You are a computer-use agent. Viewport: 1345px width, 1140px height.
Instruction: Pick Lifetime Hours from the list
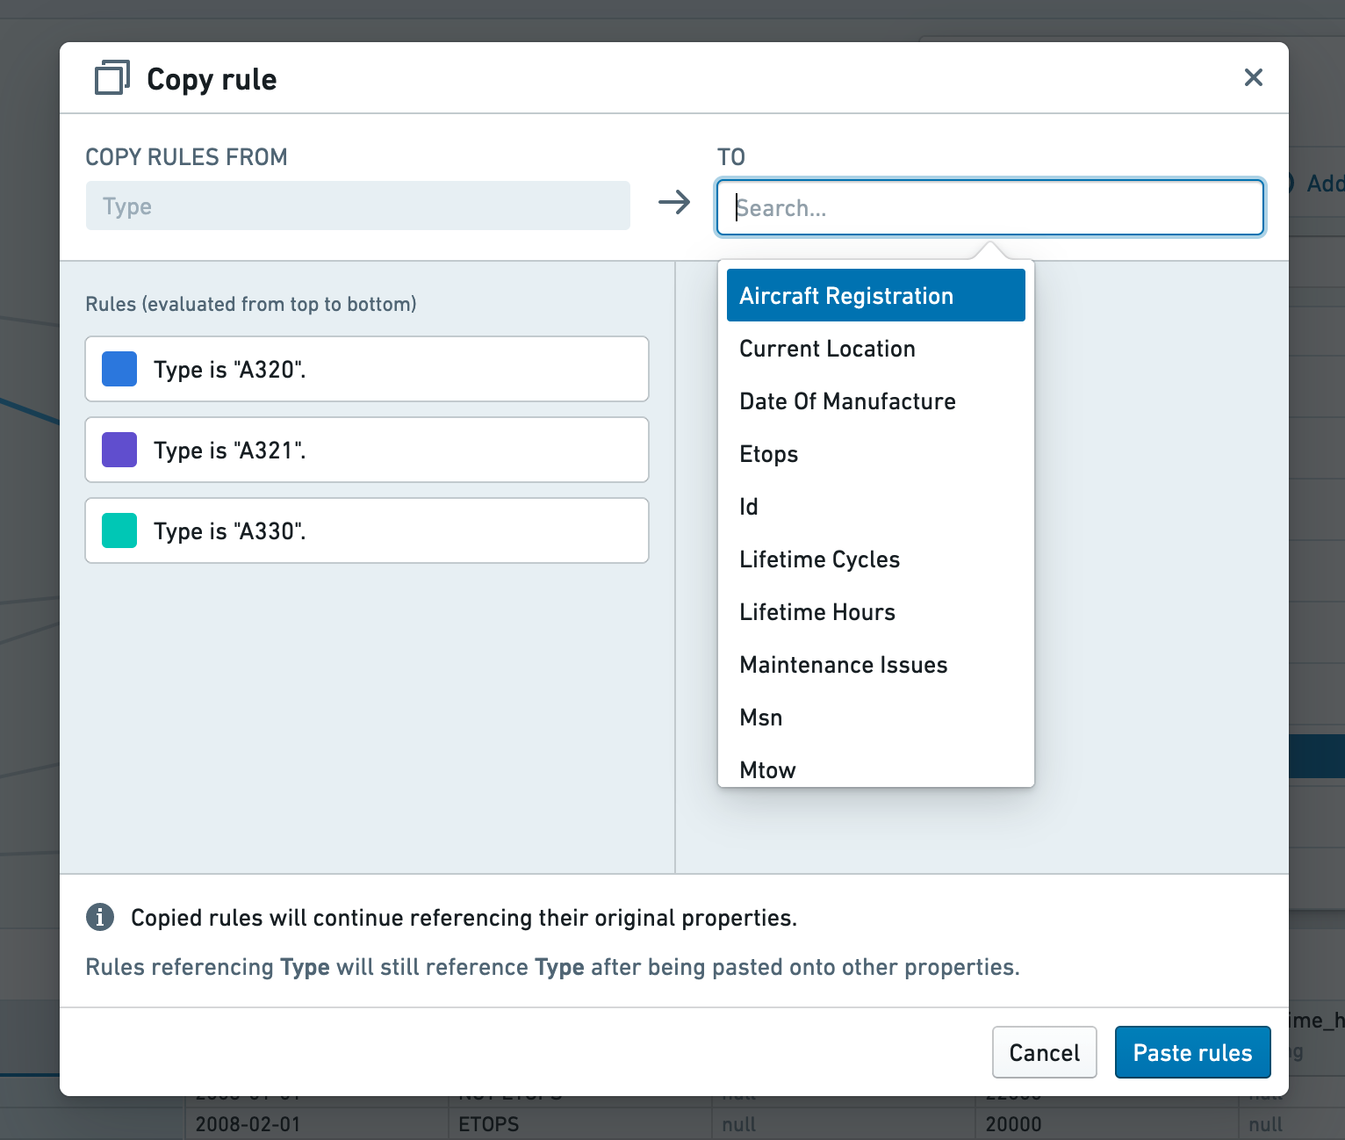(x=876, y=611)
